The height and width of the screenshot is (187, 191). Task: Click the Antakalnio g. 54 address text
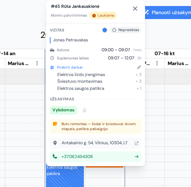click(94, 143)
